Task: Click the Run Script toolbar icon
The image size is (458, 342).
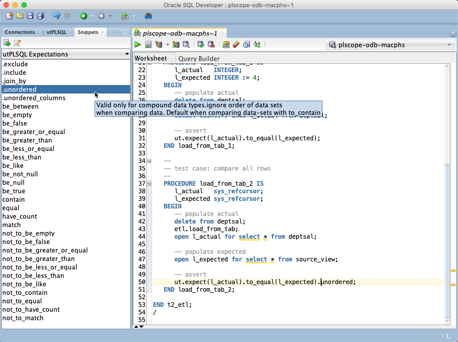Action: point(148,44)
